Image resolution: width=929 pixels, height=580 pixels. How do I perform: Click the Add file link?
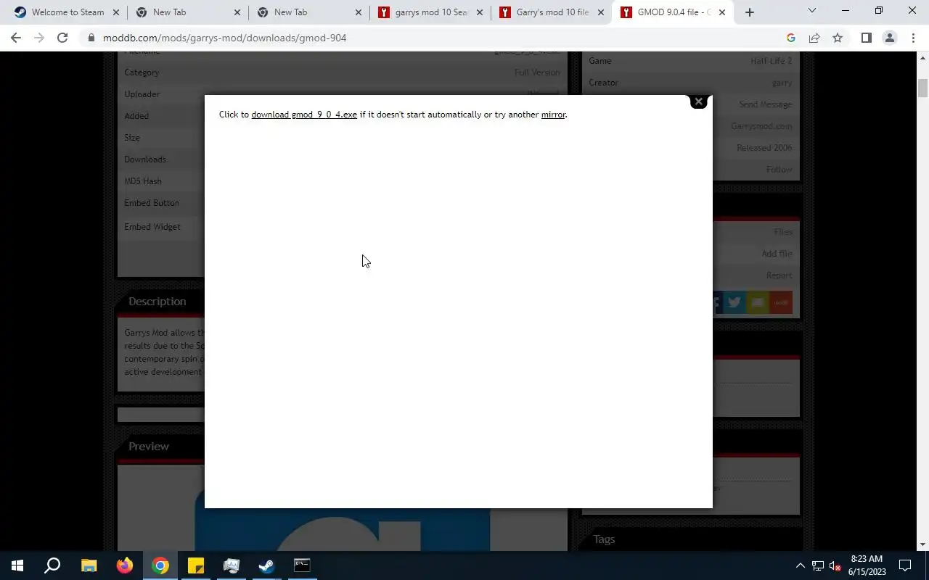(x=777, y=254)
